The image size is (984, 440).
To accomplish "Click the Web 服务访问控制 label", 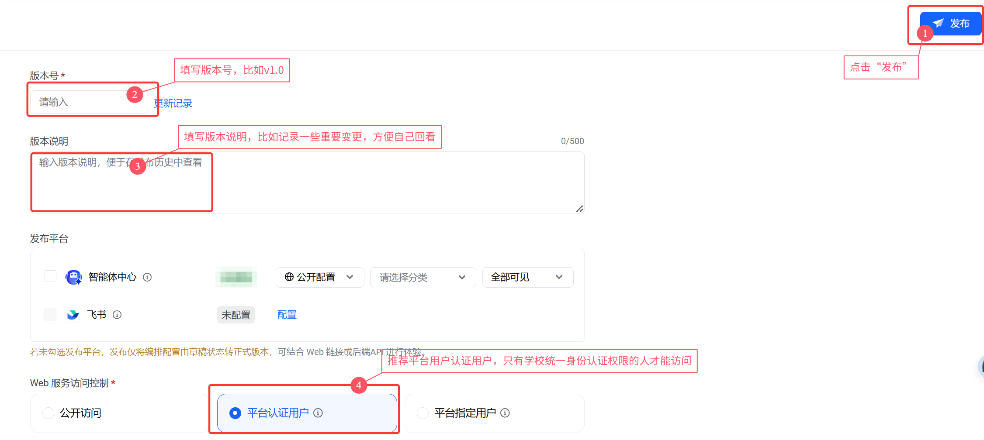I will 69,383.
